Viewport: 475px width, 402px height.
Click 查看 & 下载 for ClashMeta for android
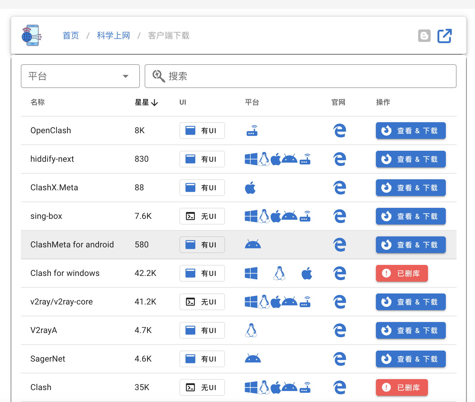coord(411,245)
